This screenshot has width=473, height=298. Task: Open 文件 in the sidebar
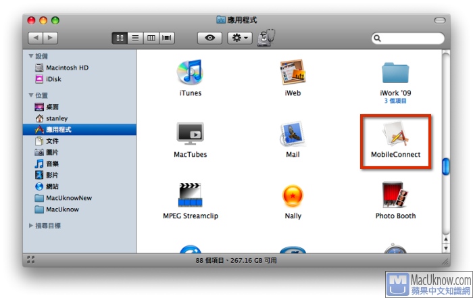[80, 141]
